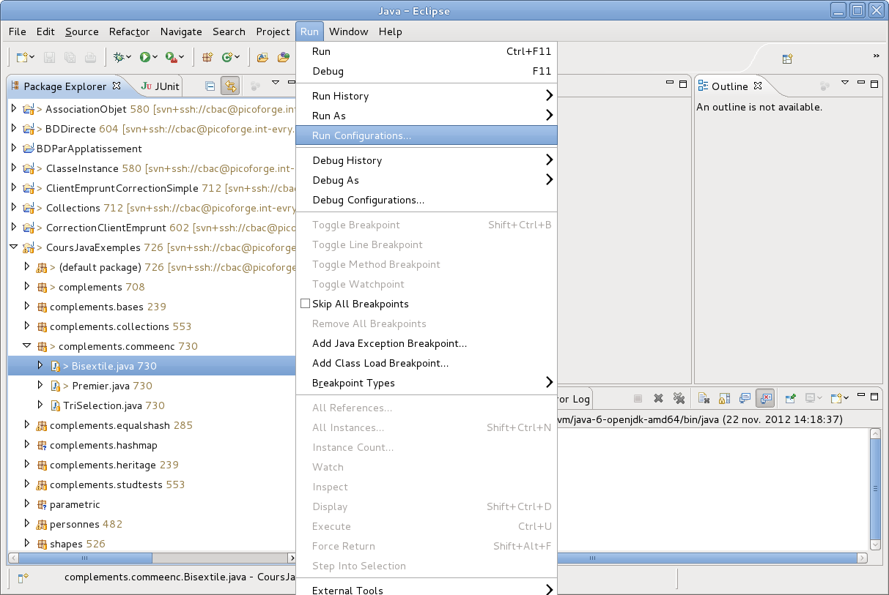Open the Navigate menu

(x=181, y=31)
